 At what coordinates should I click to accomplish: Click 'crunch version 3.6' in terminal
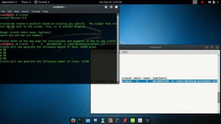(13, 18)
